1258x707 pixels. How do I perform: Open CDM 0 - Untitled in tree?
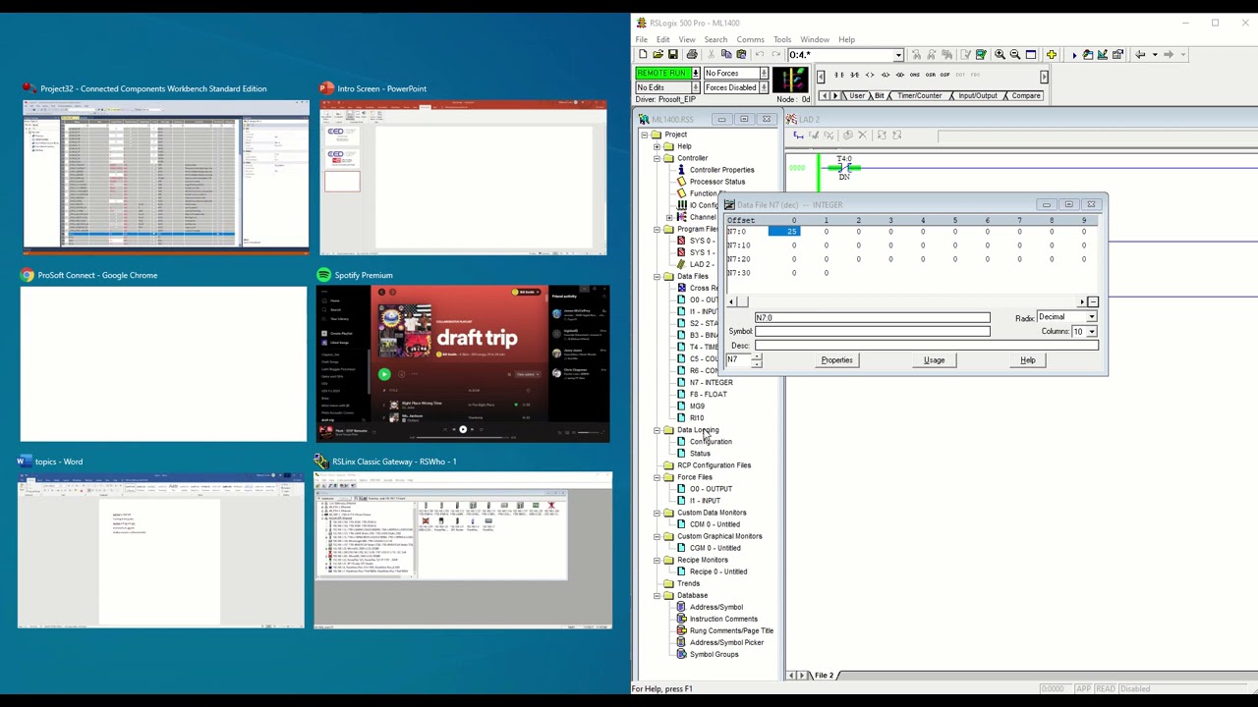(x=715, y=524)
